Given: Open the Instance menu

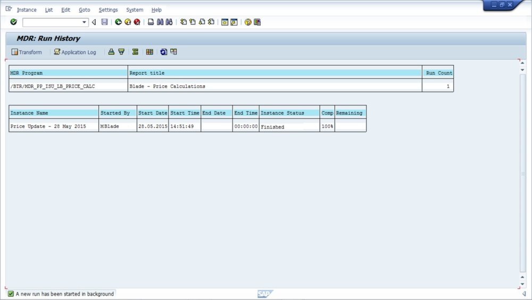Looking at the screenshot, I should coord(27,10).
